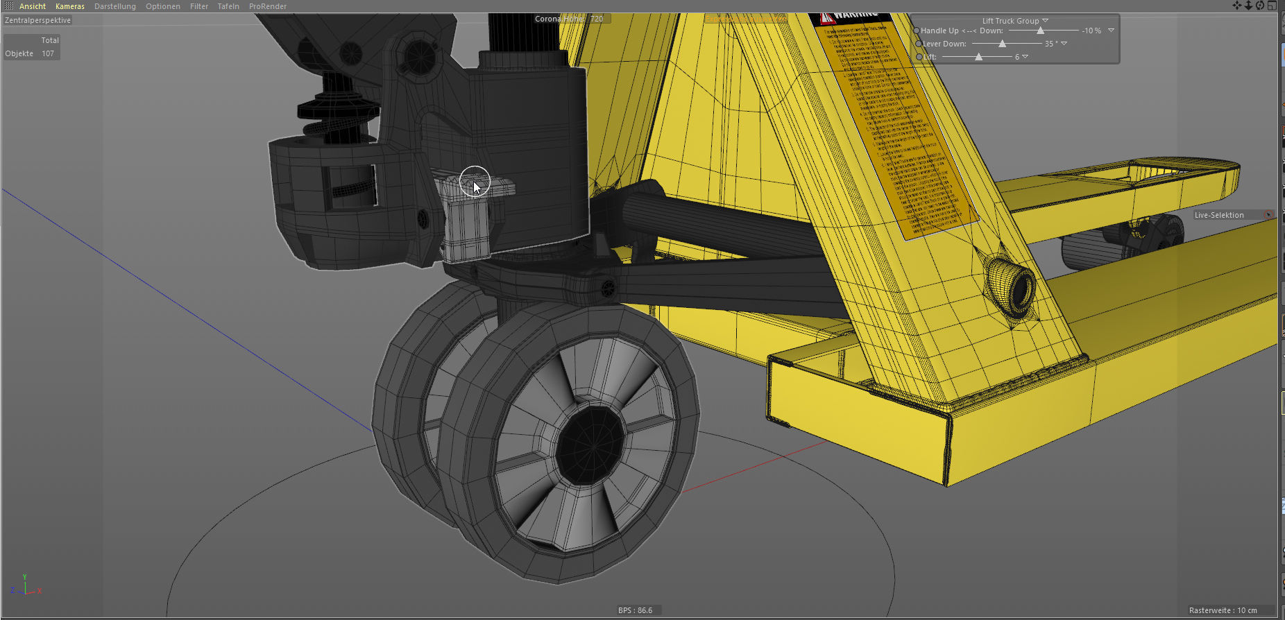Open the Filter menu

coord(199,6)
